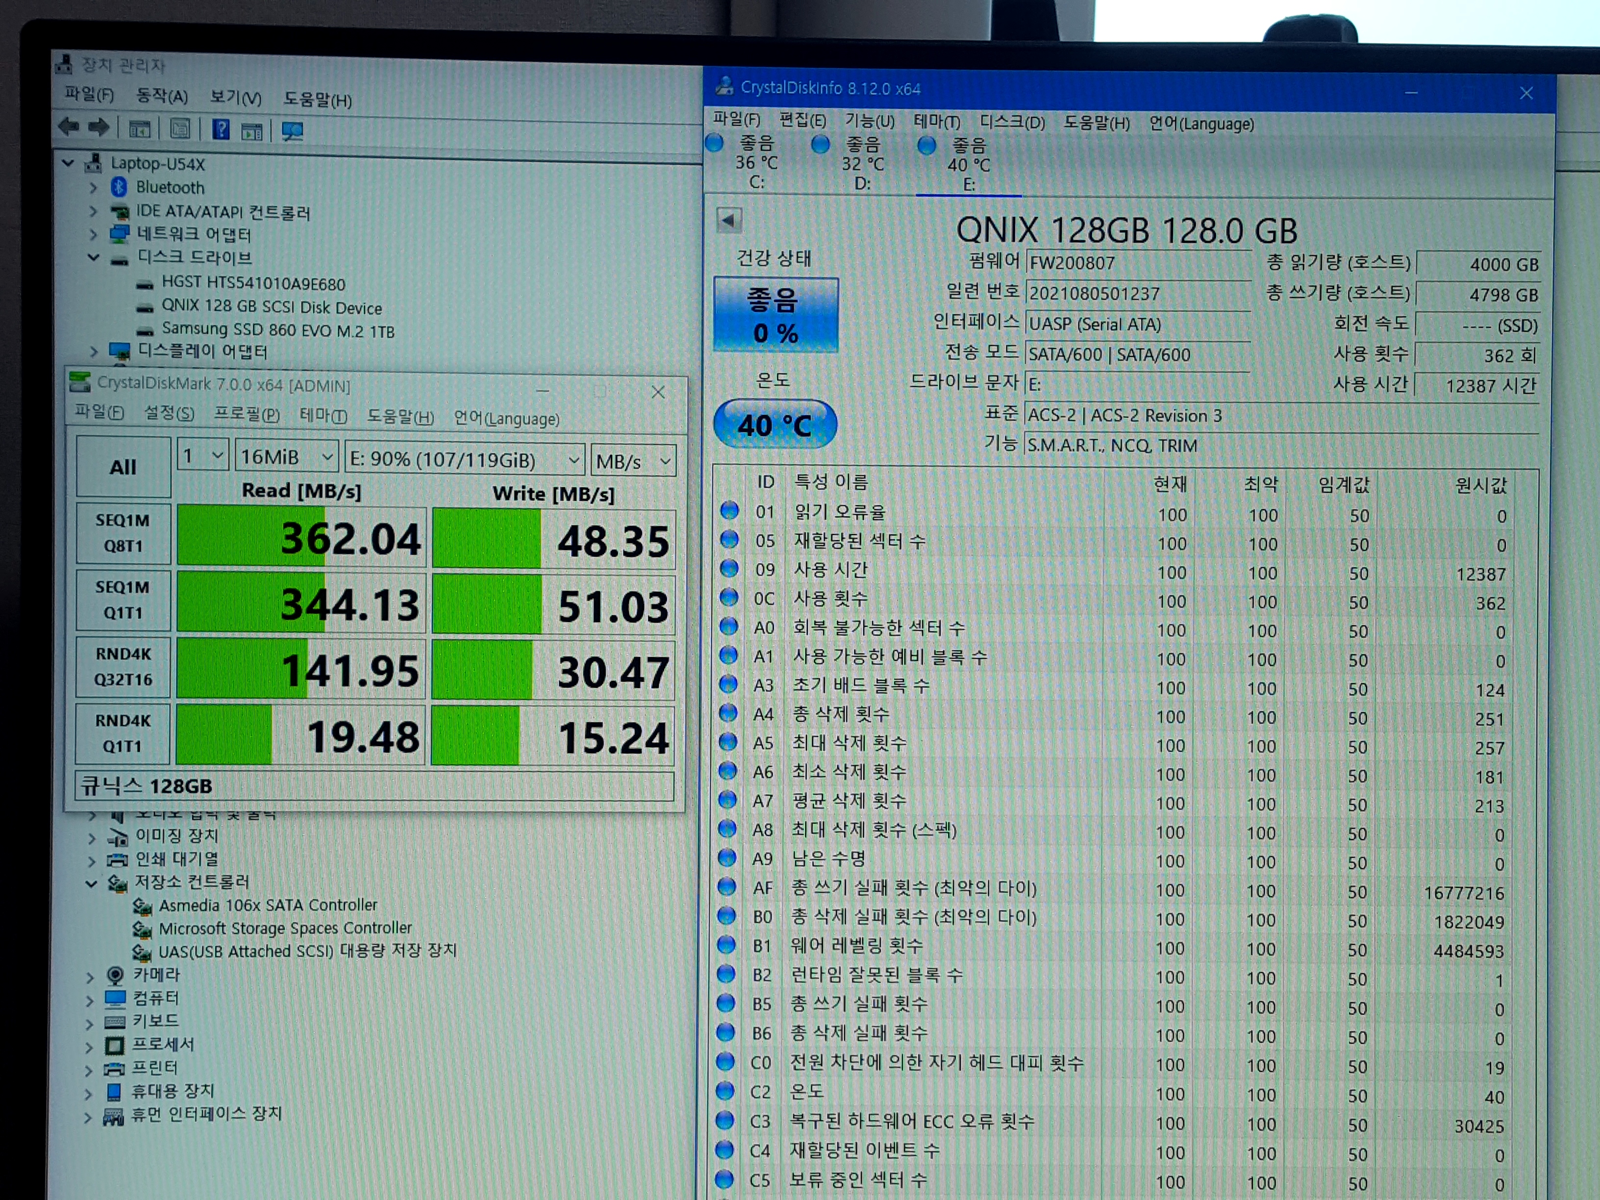Viewport: 1600px width, 1200px height.
Task: Click the blue status dot for 읽기 오류율
Action: pyautogui.click(x=729, y=511)
